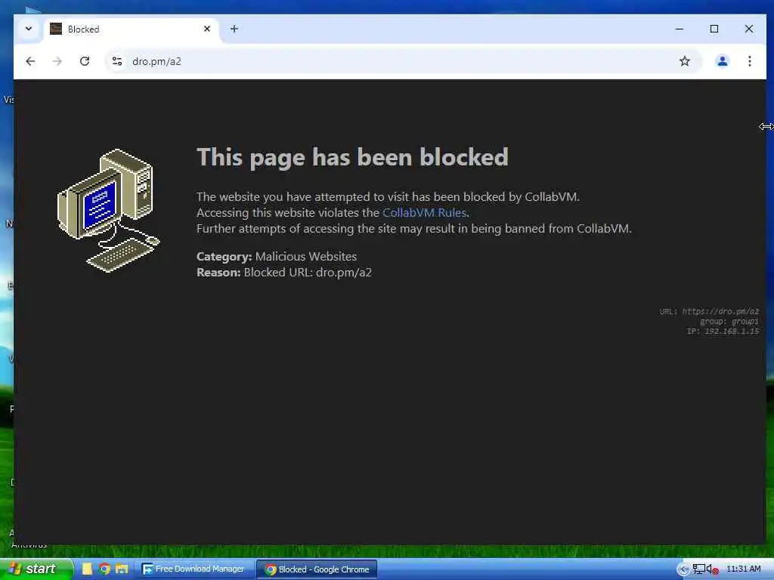Viewport: 774px width, 580px height.
Task: Click the 'Reason: Blocked URL: dro.pm/a2' text
Action: point(284,272)
